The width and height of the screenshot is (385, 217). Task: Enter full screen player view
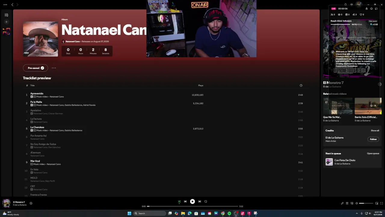pyautogui.click(x=381, y=203)
